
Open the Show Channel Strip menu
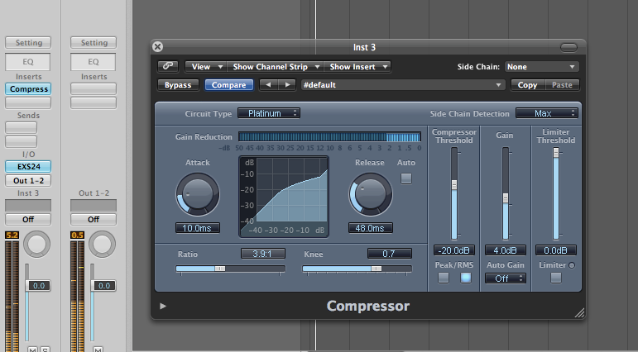pyautogui.click(x=275, y=67)
